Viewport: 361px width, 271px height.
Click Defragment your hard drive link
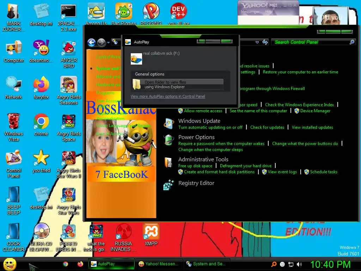pyautogui.click(x=246, y=166)
